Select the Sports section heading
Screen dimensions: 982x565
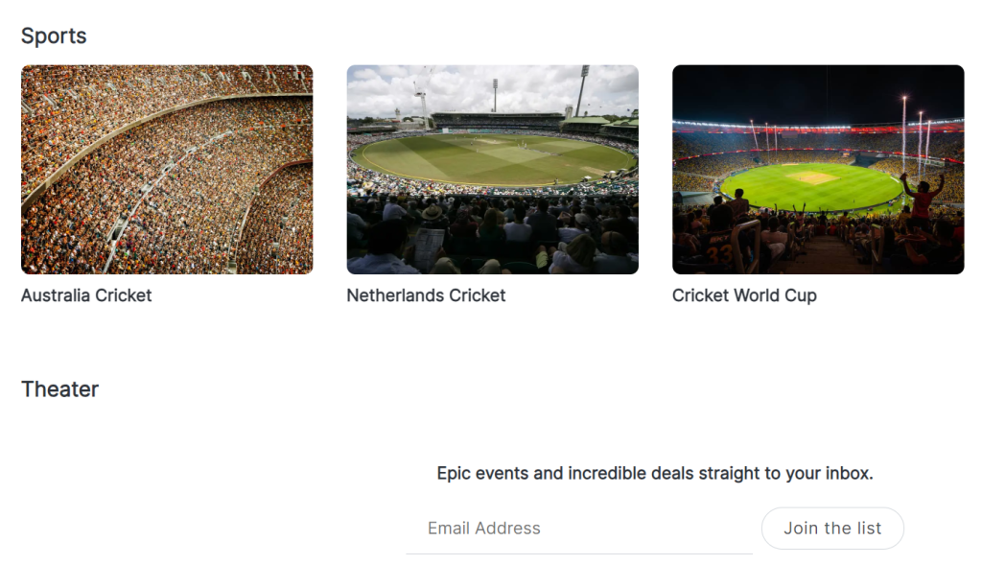pyautogui.click(x=54, y=36)
